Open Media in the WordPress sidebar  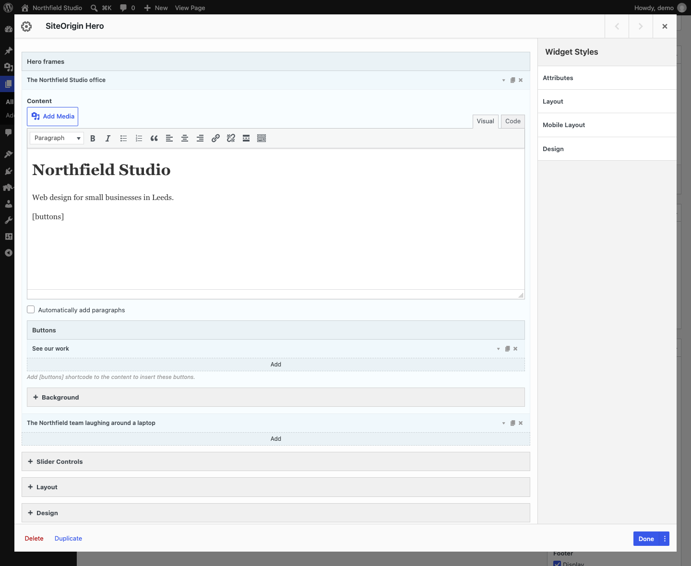point(8,67)
